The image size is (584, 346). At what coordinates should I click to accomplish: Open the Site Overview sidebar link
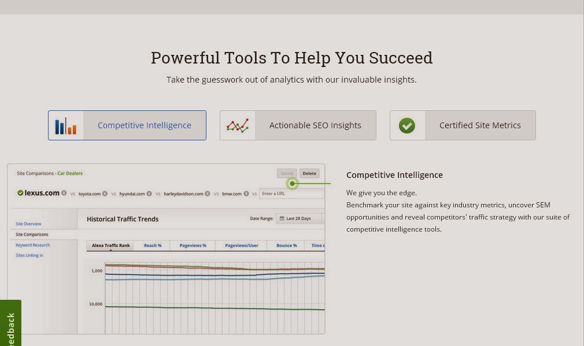[x=28, y=224]
